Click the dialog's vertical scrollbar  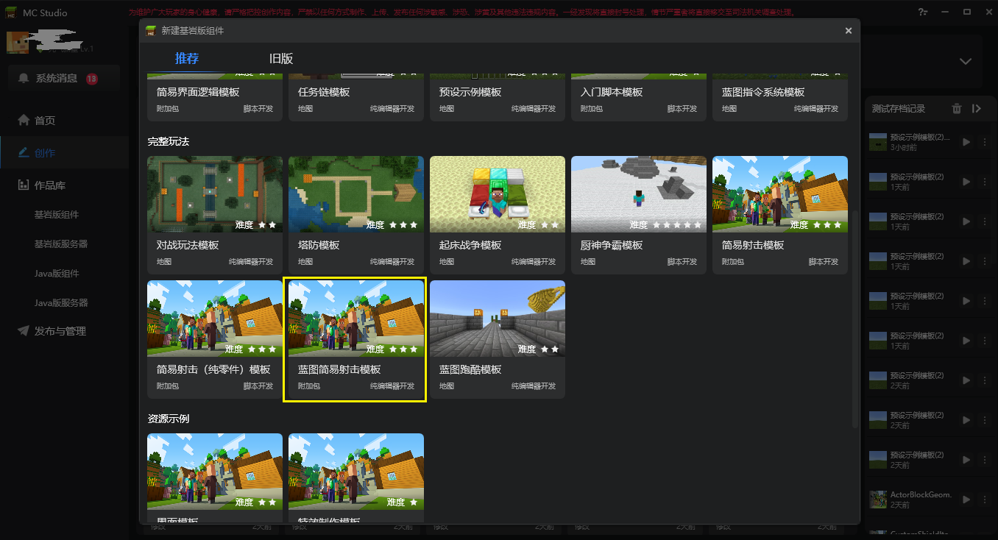point(855,319)
